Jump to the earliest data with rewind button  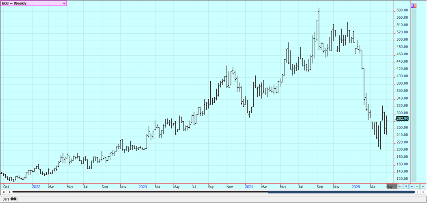point(4,192)
